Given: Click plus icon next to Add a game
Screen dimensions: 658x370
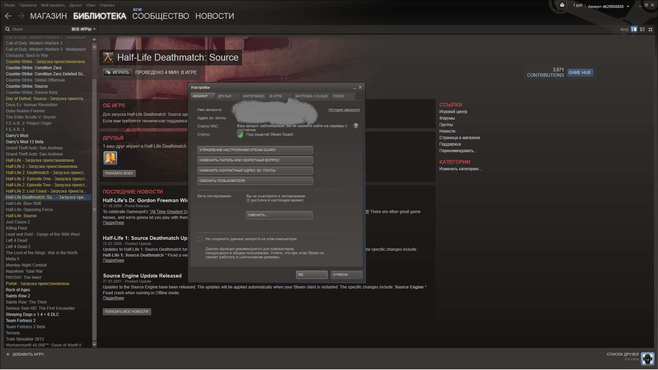Looking at the screenshot, I should (x=8, y=354).
